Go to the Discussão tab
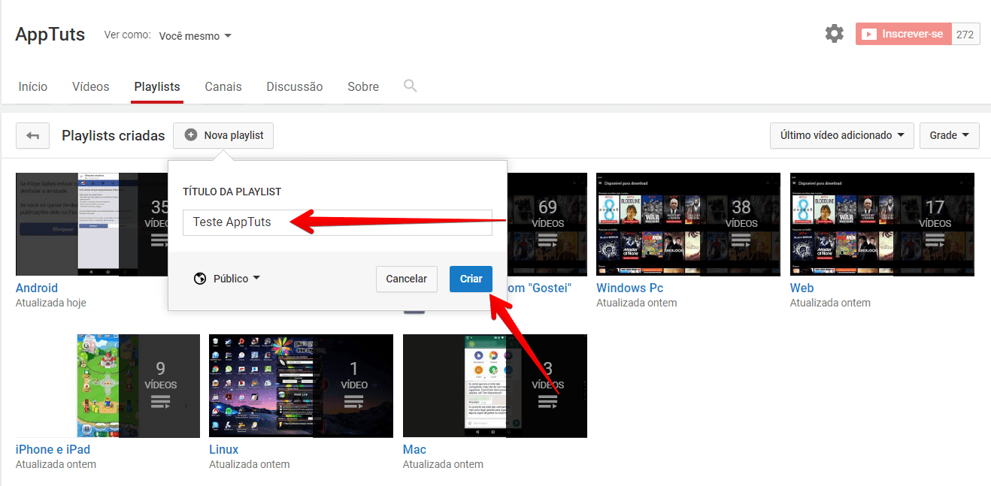This screenshot has height=486, width=991. tap(295, 86)
